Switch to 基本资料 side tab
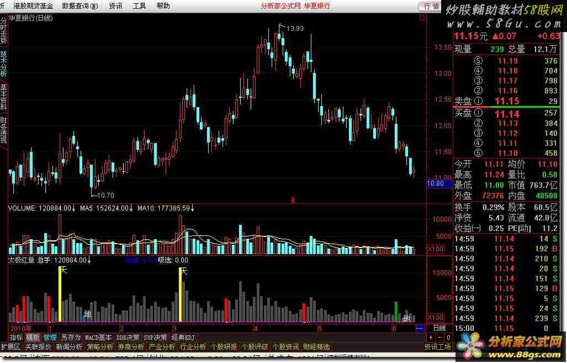 pos(4,97)
